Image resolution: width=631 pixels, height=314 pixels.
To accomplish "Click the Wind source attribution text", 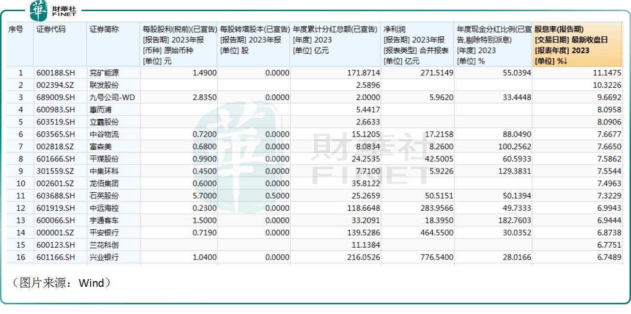I will click(61, 283).
